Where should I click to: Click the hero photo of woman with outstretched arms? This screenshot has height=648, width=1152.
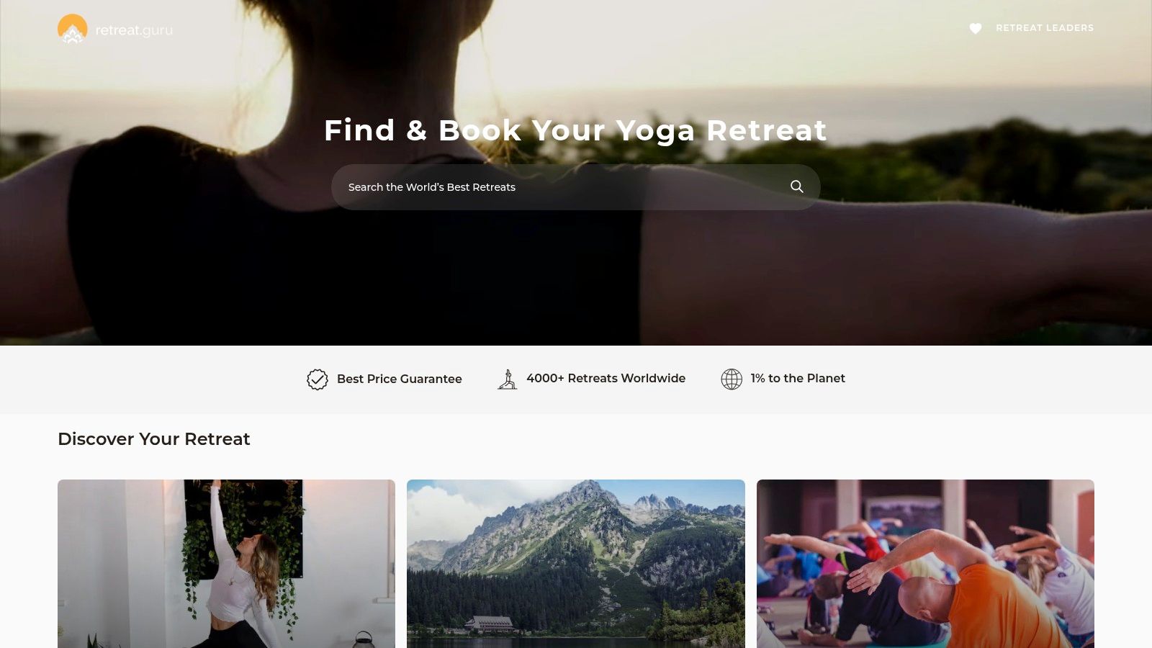tap(576, 274)
